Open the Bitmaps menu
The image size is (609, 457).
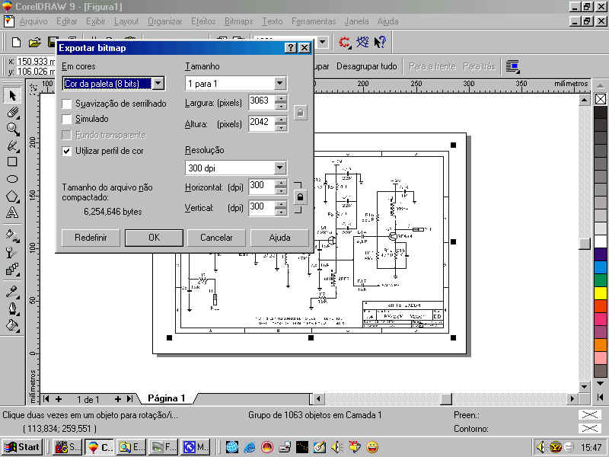(238, 21)
